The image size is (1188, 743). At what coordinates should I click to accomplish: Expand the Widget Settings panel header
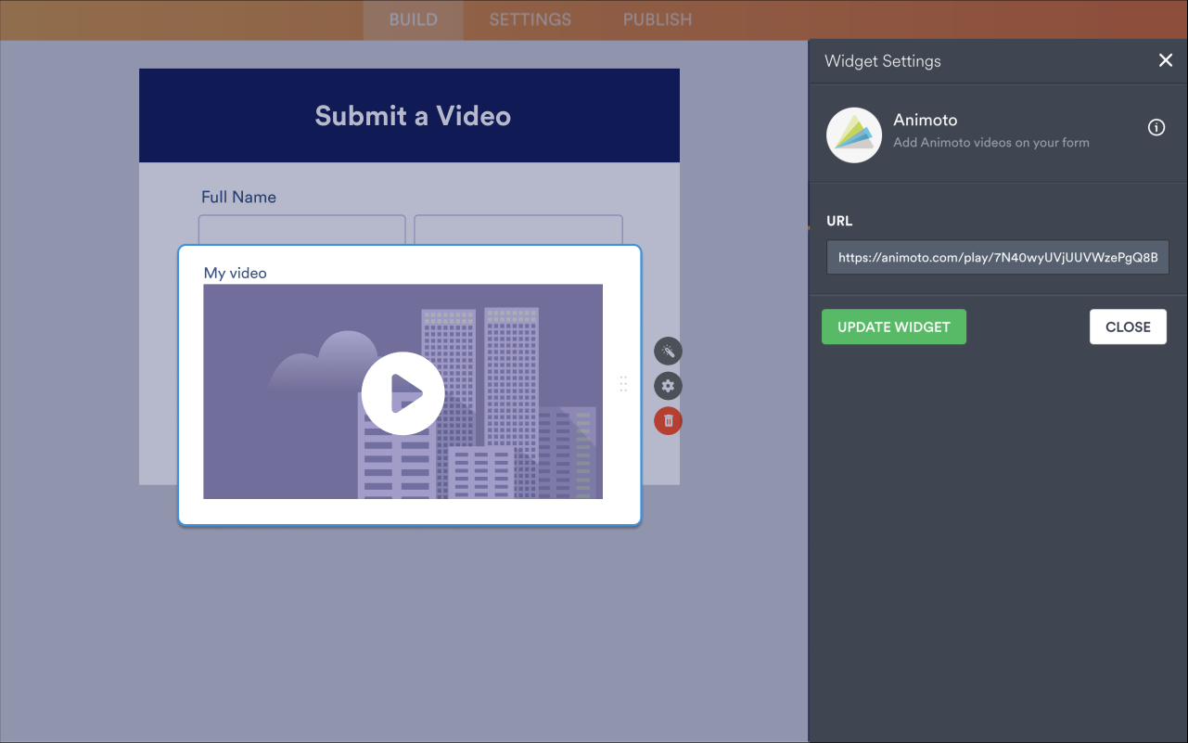click(882, 61)
